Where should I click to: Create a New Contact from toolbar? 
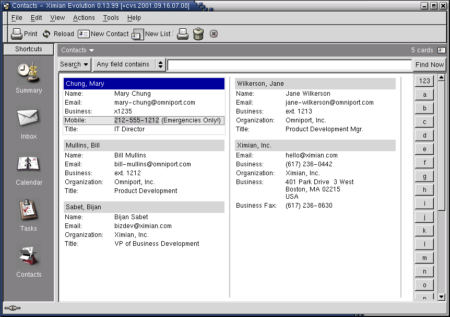103,33
